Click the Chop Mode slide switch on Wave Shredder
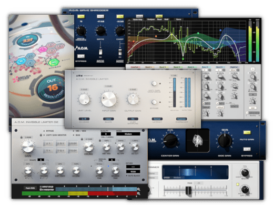 tap(120, 52)
